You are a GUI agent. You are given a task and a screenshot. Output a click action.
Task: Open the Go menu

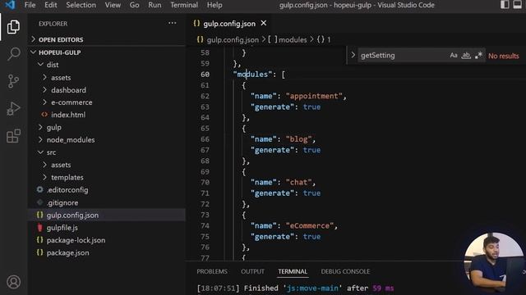point(134,5)
